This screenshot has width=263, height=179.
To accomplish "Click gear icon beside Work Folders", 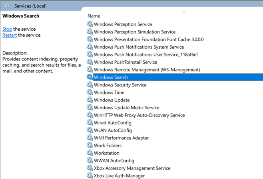I will pos(90,146).
